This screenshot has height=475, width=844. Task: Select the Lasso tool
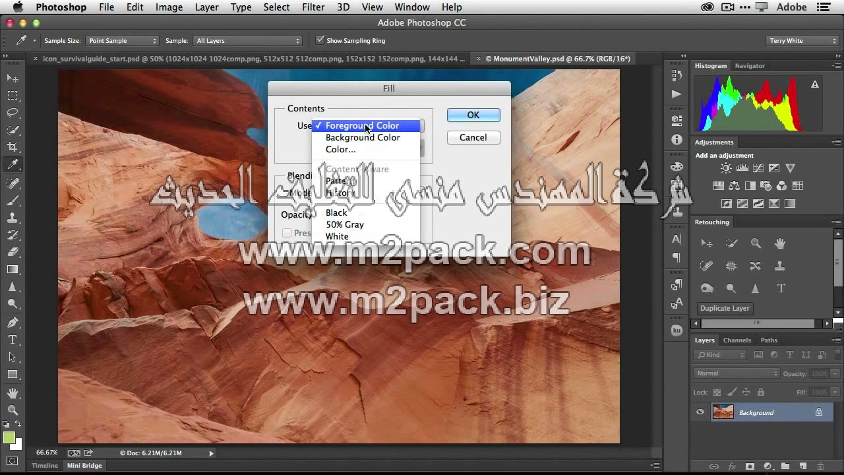tap(13, 113)
